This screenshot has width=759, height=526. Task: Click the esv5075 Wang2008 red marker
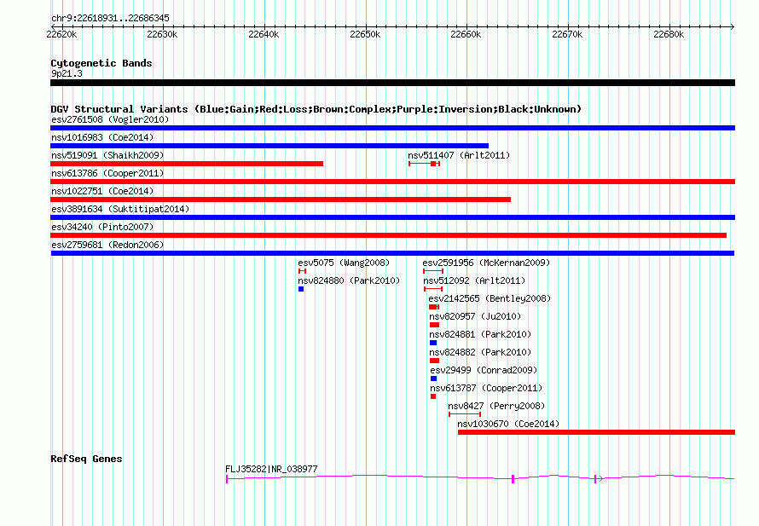click(303, 271)
